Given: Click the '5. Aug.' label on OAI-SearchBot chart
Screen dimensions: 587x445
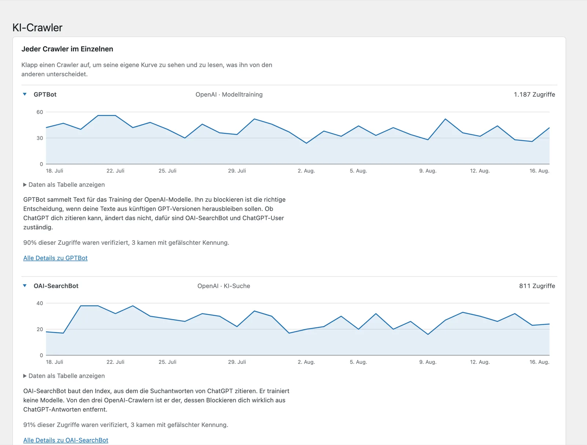Looking at the screenshot, I should 358,362.
